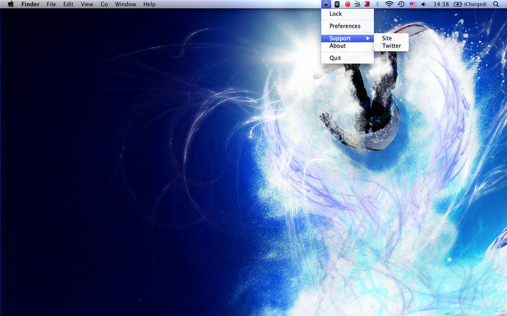Open the Spotlight search magnifier
Viewport: 507px width, 316px height.
pyautogui.click(x=496, y=4)
